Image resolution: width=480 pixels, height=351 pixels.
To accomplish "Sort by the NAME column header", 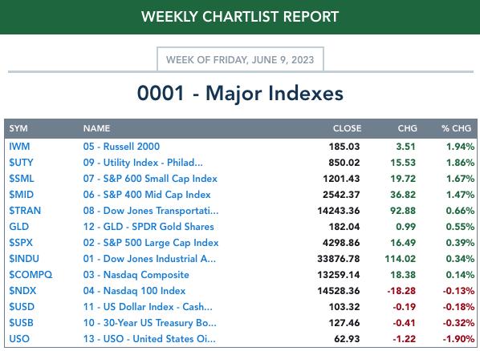I will point(96,128).
